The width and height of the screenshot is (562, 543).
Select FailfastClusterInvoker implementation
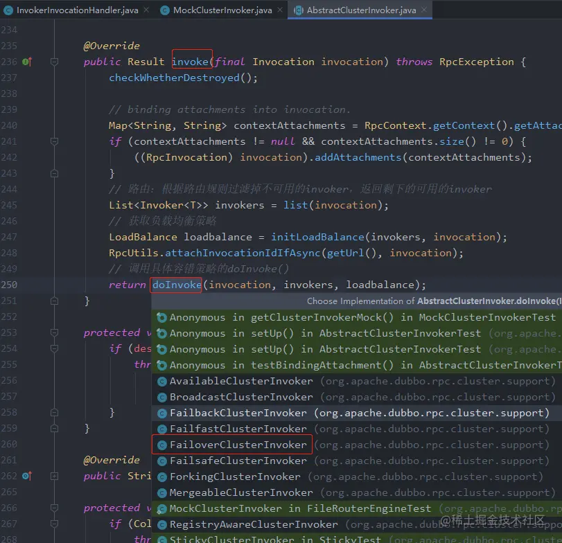(357, 429)
